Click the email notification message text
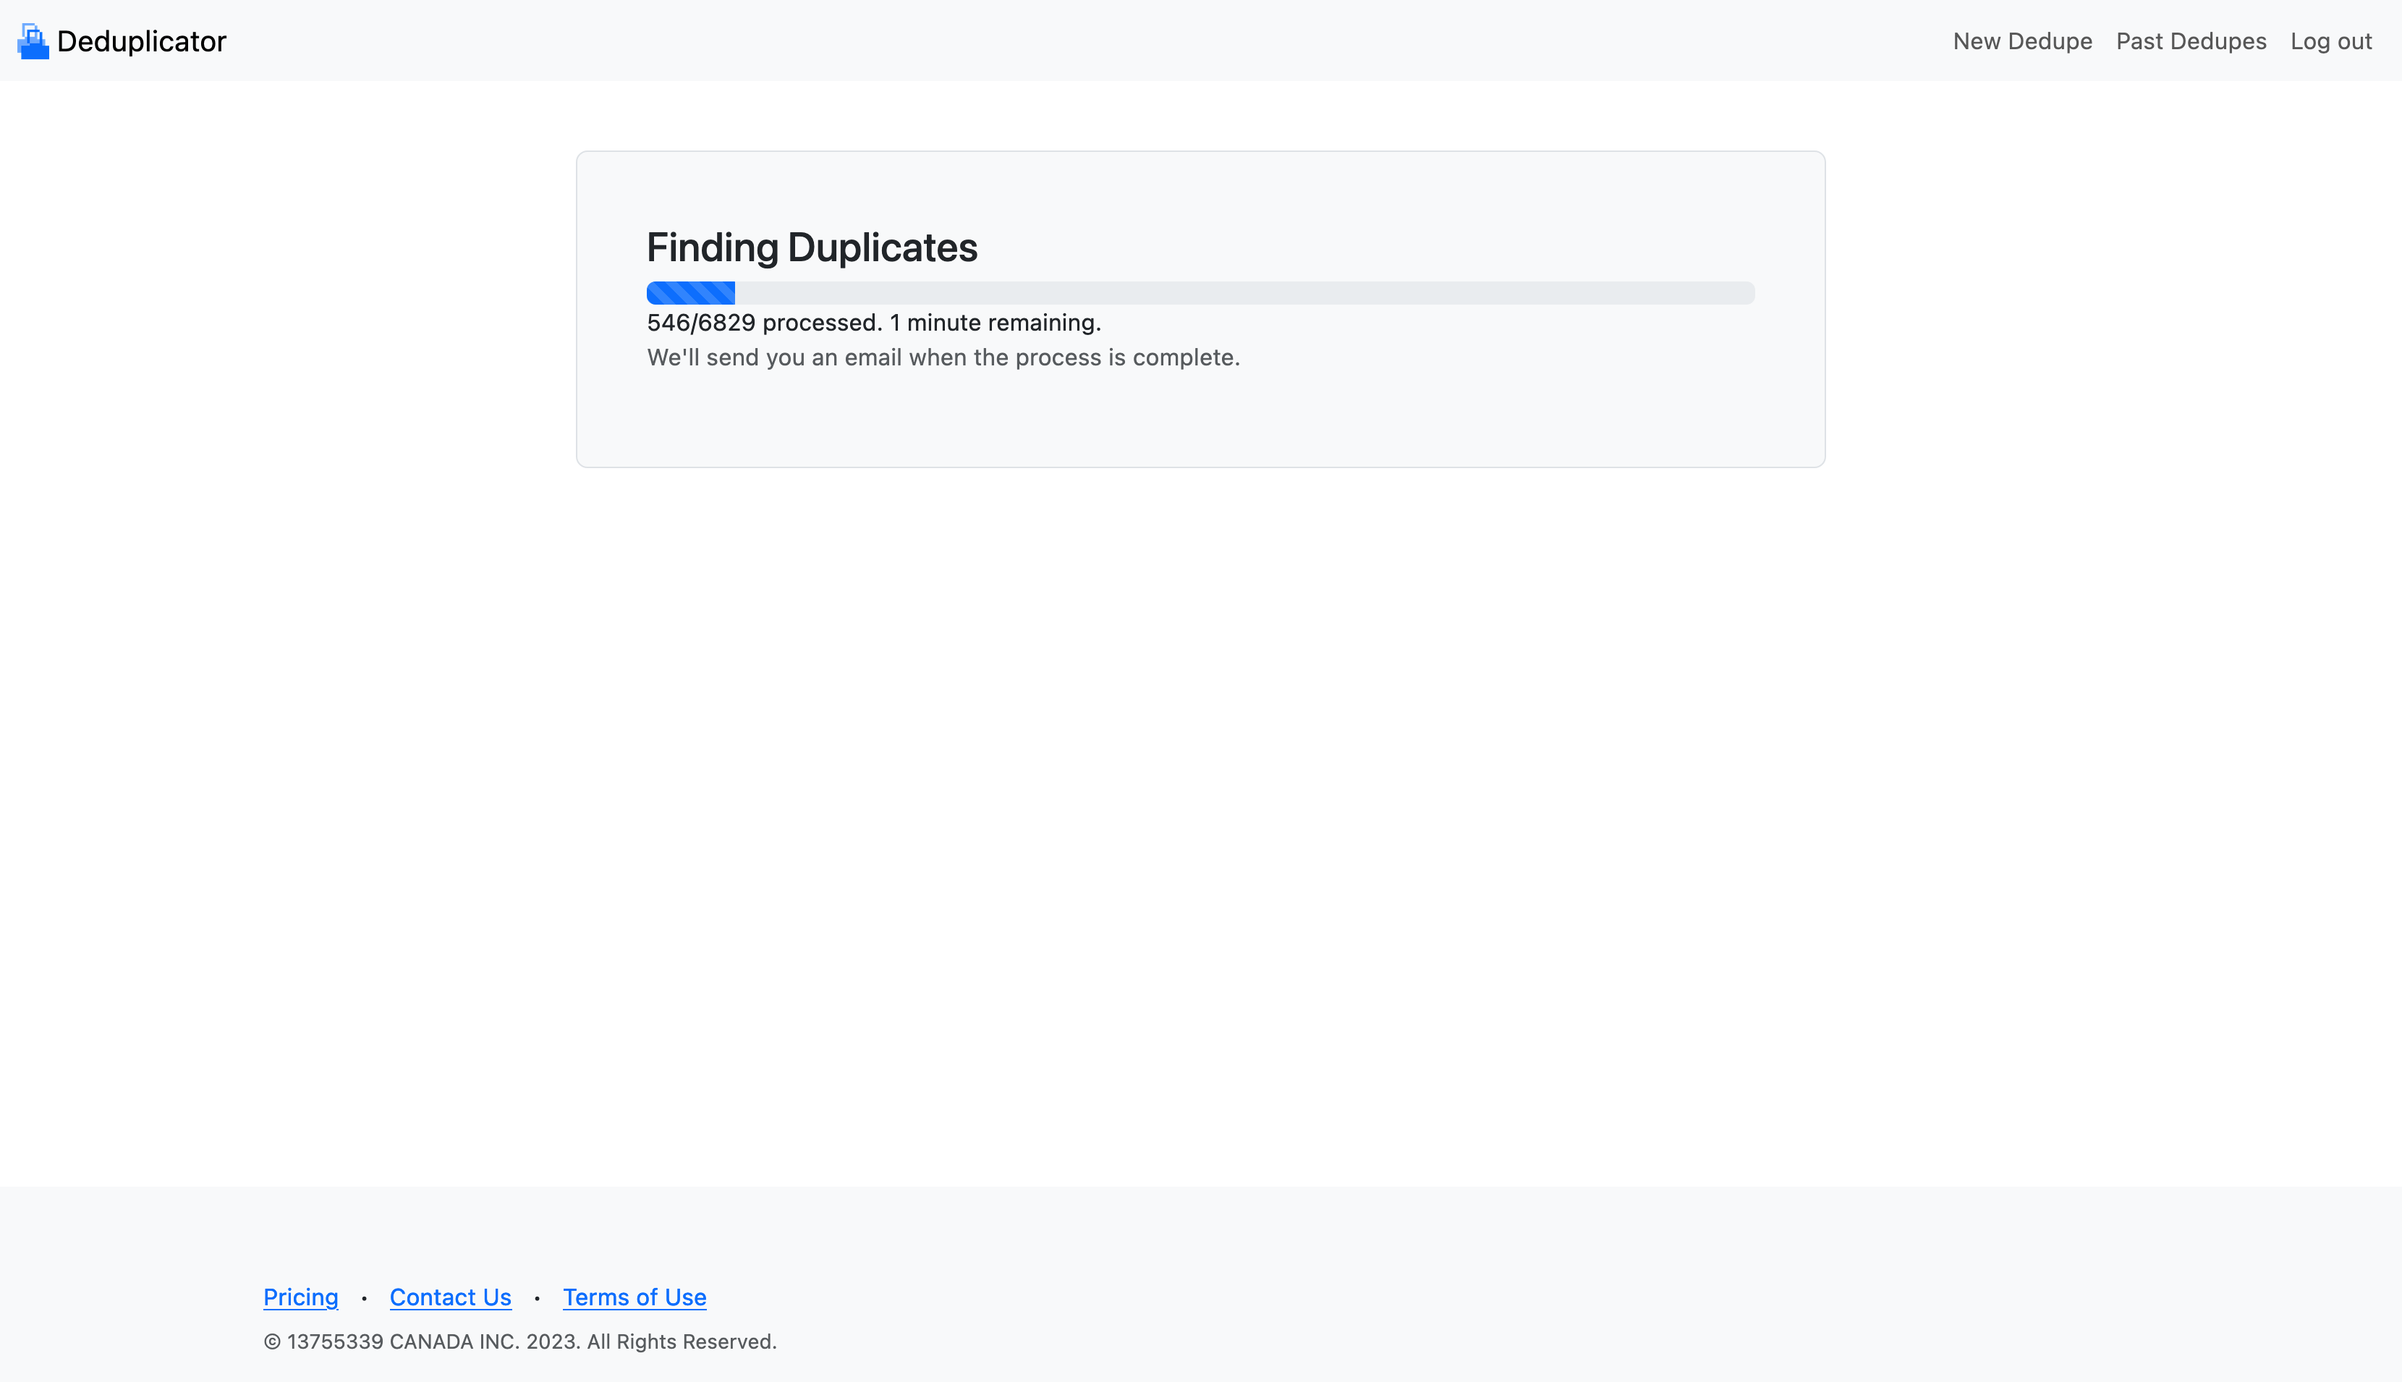 pyautogui.click(x=943, y=358)
